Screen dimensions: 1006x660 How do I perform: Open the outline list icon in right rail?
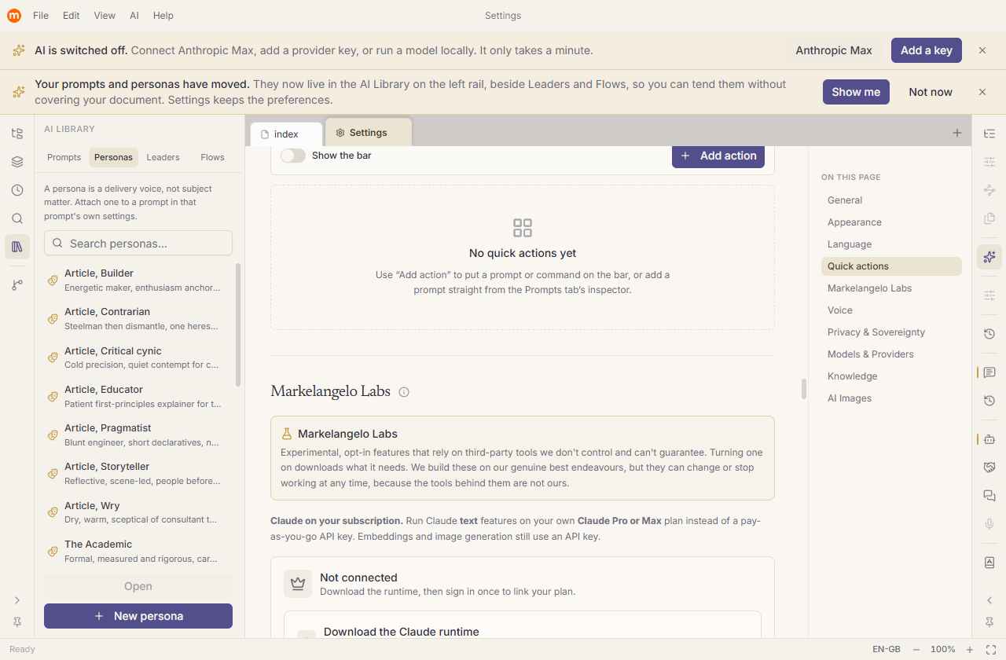point(989,134)
